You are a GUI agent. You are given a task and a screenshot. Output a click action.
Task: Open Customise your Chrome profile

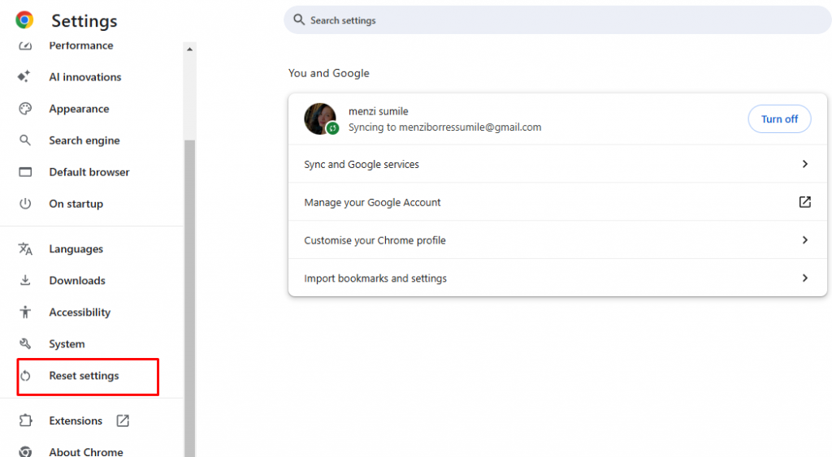(x=557, y=240)
